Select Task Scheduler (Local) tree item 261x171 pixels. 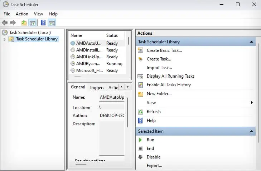pos(30,33)
